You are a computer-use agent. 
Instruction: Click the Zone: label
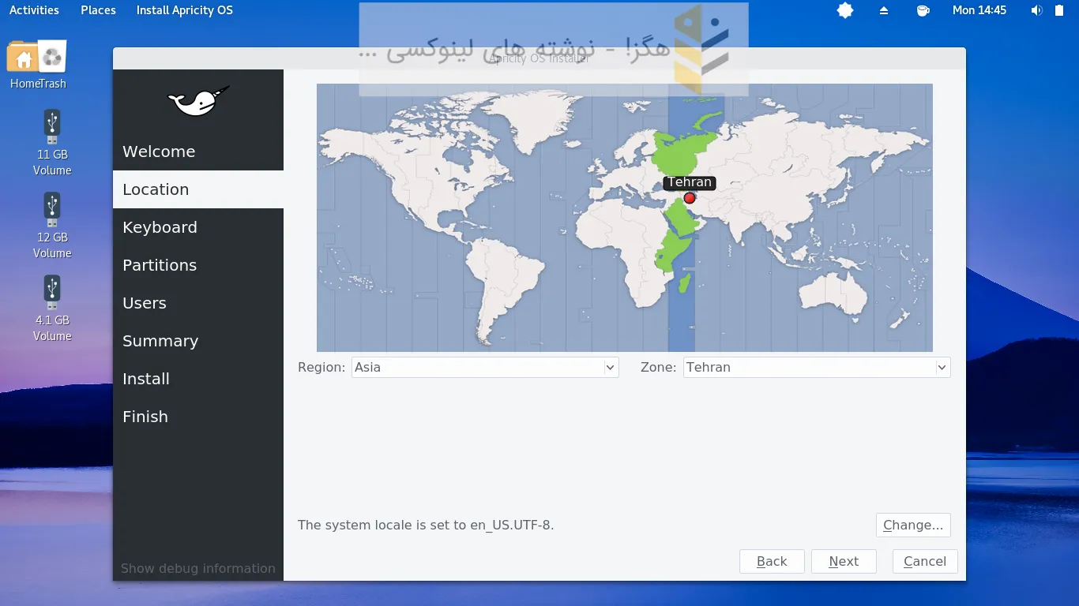tap(658, 367)
